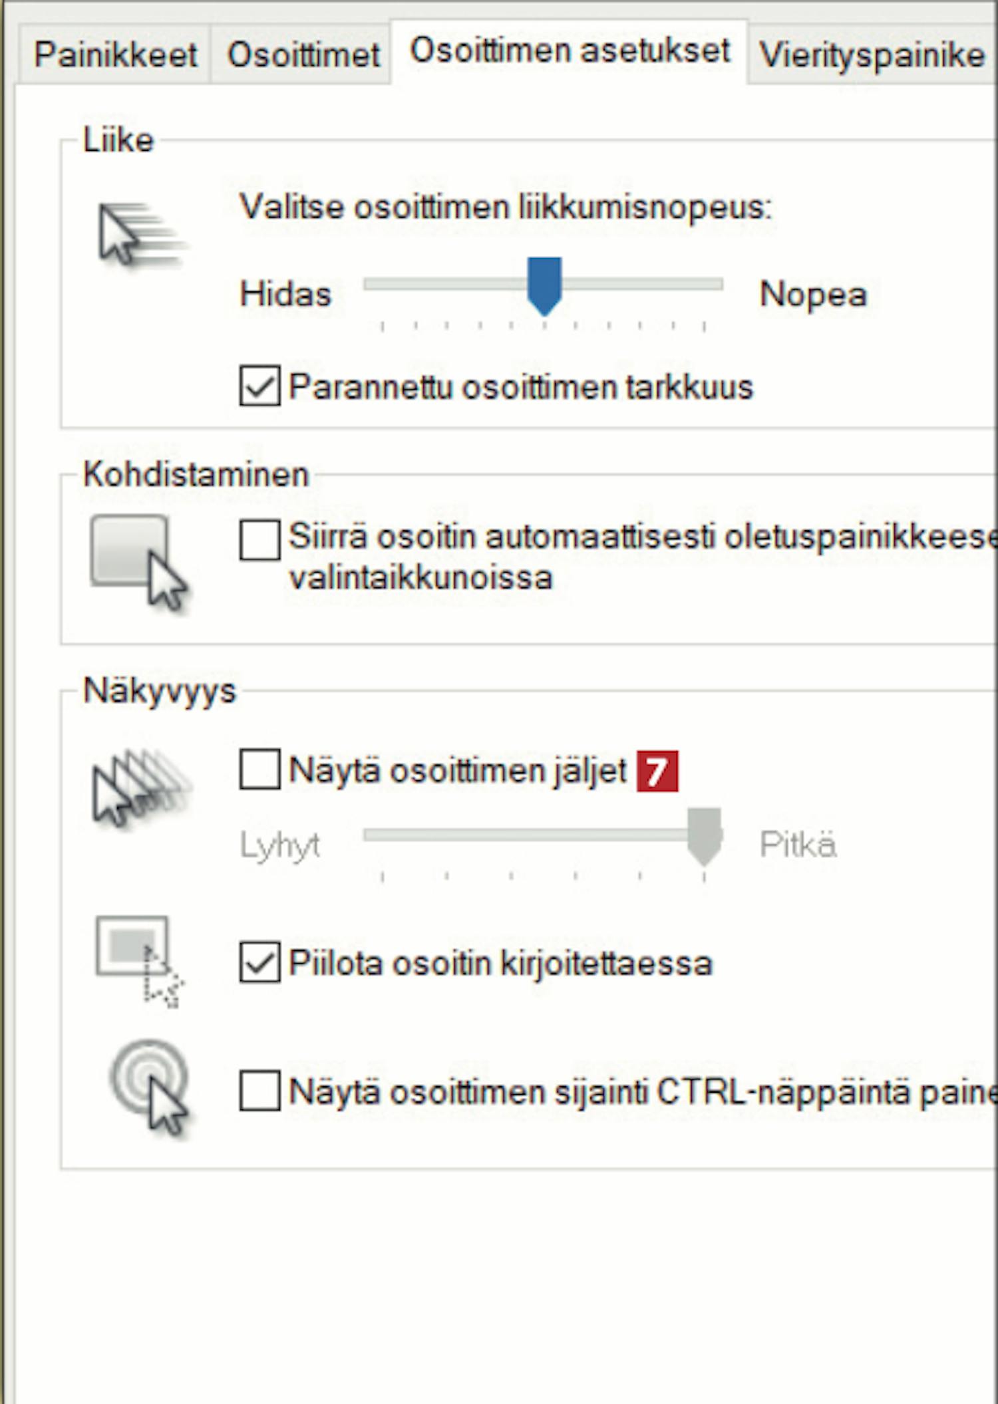
Task: Toggle Parannettu osoittimen tarkkuus checkbox
Action: pos(259,386)
